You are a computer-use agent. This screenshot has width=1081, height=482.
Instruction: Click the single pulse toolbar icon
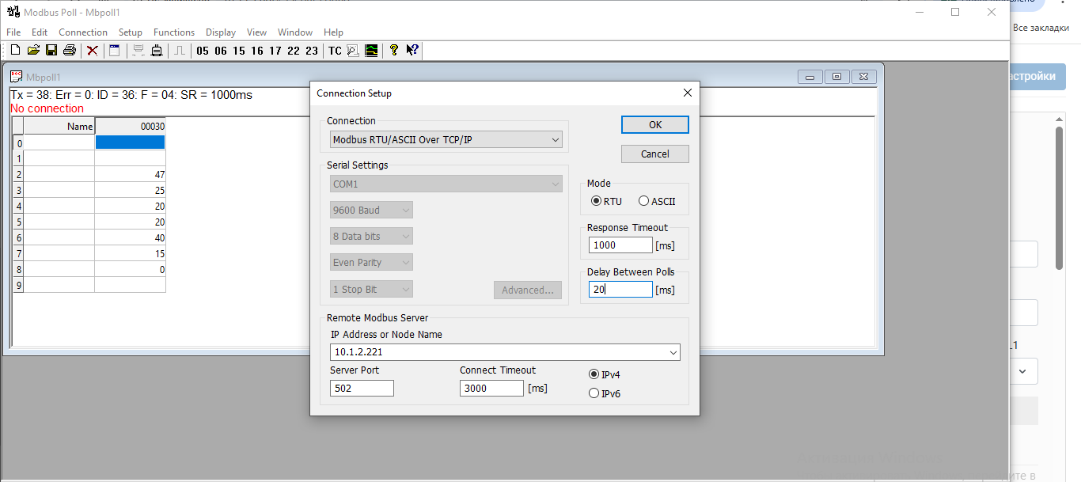tap(180, 51)
